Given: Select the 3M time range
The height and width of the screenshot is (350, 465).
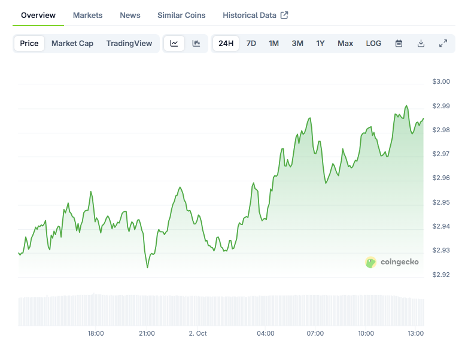Looking at the screenshot, I should tap(297, 43).
